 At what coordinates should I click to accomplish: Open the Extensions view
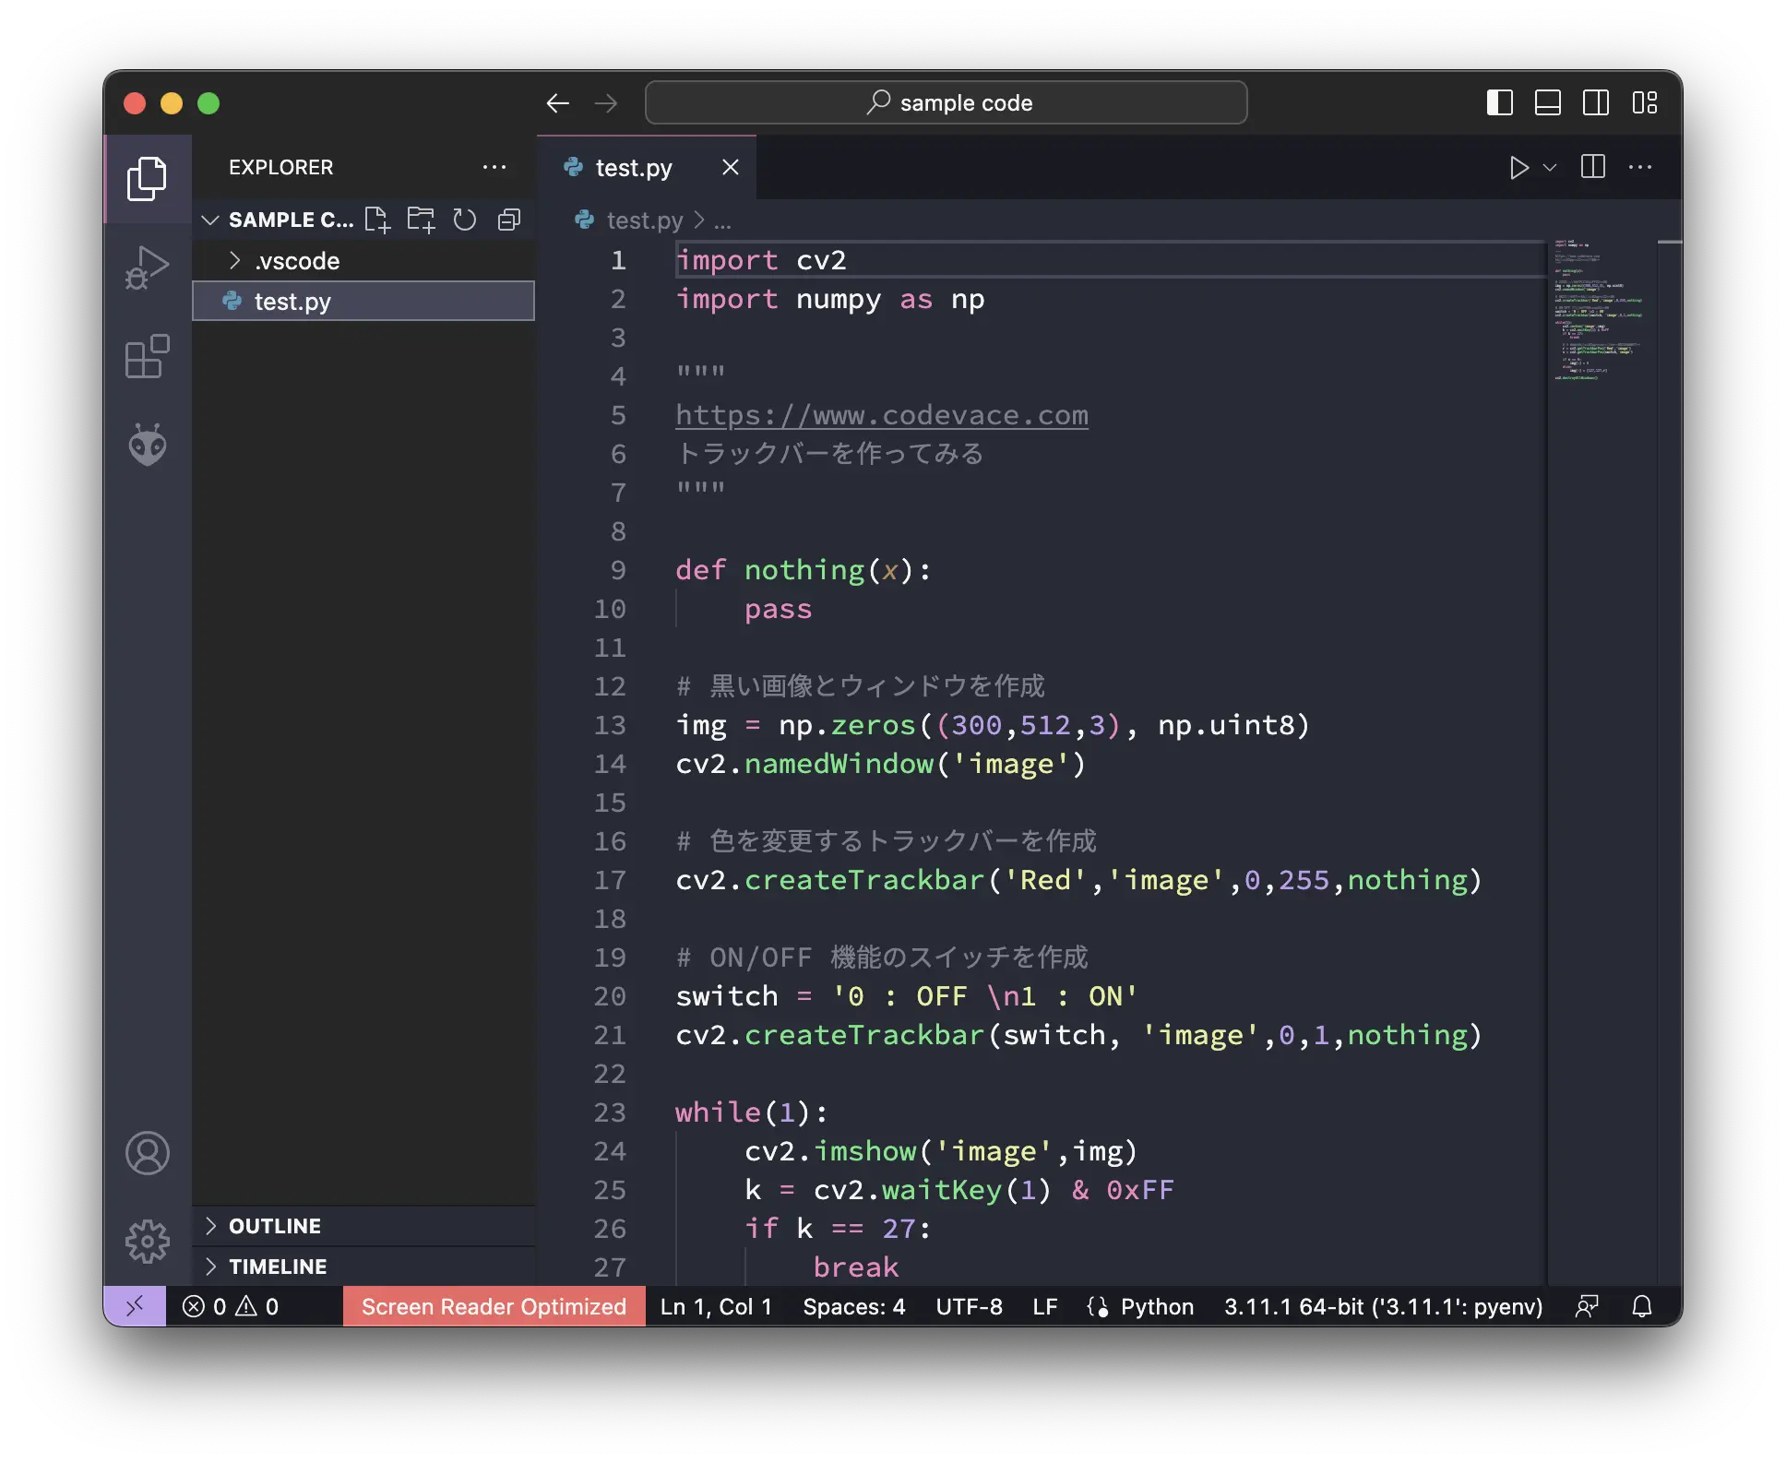tap(148, 357)
